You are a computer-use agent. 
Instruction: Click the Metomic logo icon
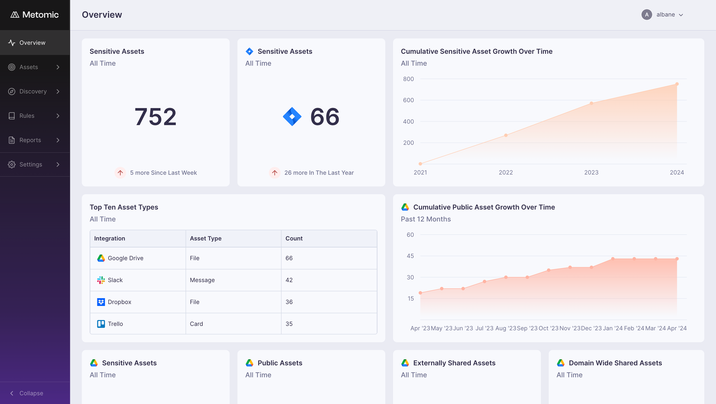point(15,15)
